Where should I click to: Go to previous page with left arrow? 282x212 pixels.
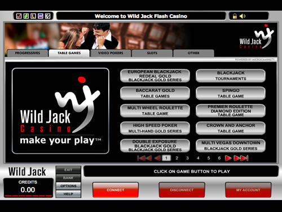tap(157, 158)
